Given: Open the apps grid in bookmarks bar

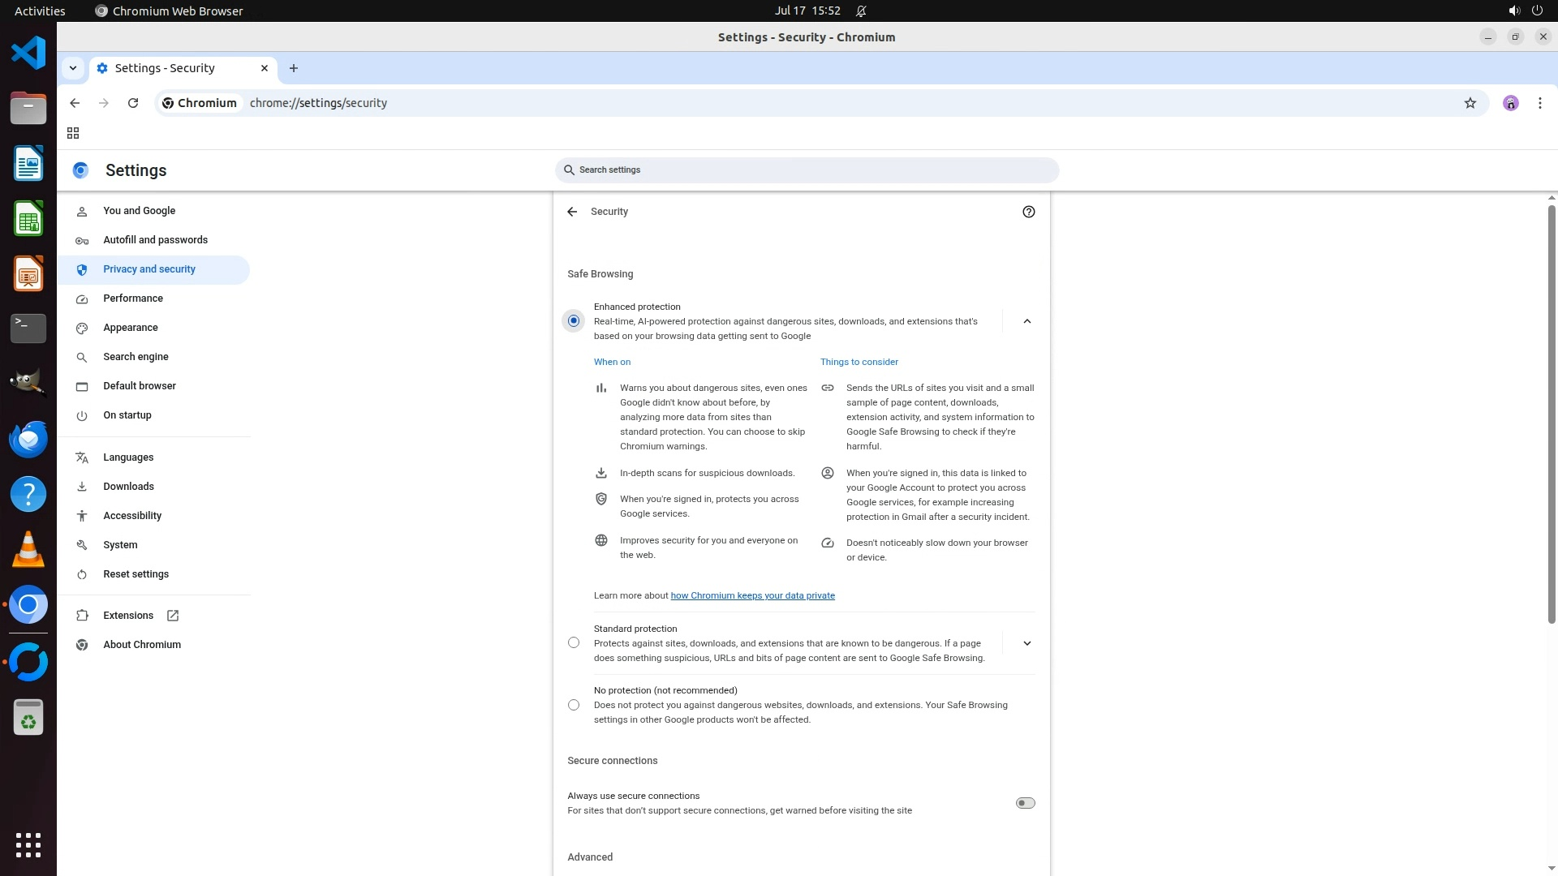Looking at the screenshot, I should 73,133.
